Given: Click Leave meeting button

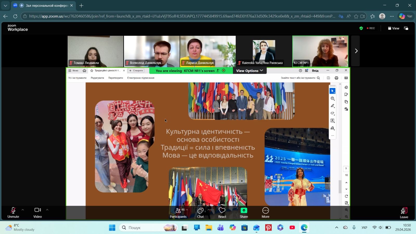Looking at the screenshot, I should 404,213.
